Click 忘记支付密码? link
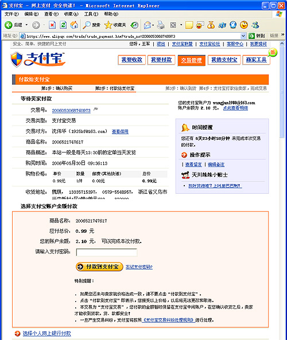The width and height of the screenshot is (287, 340). point(139,267)
